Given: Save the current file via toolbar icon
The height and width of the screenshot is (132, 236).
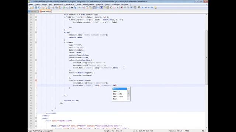Looking at the screenshot, I should [x=36, y=7].
